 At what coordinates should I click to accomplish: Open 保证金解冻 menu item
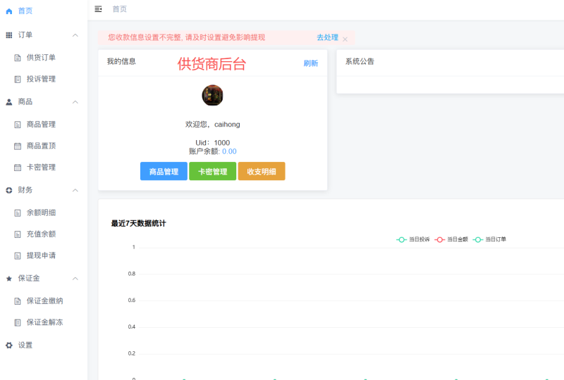44,322
